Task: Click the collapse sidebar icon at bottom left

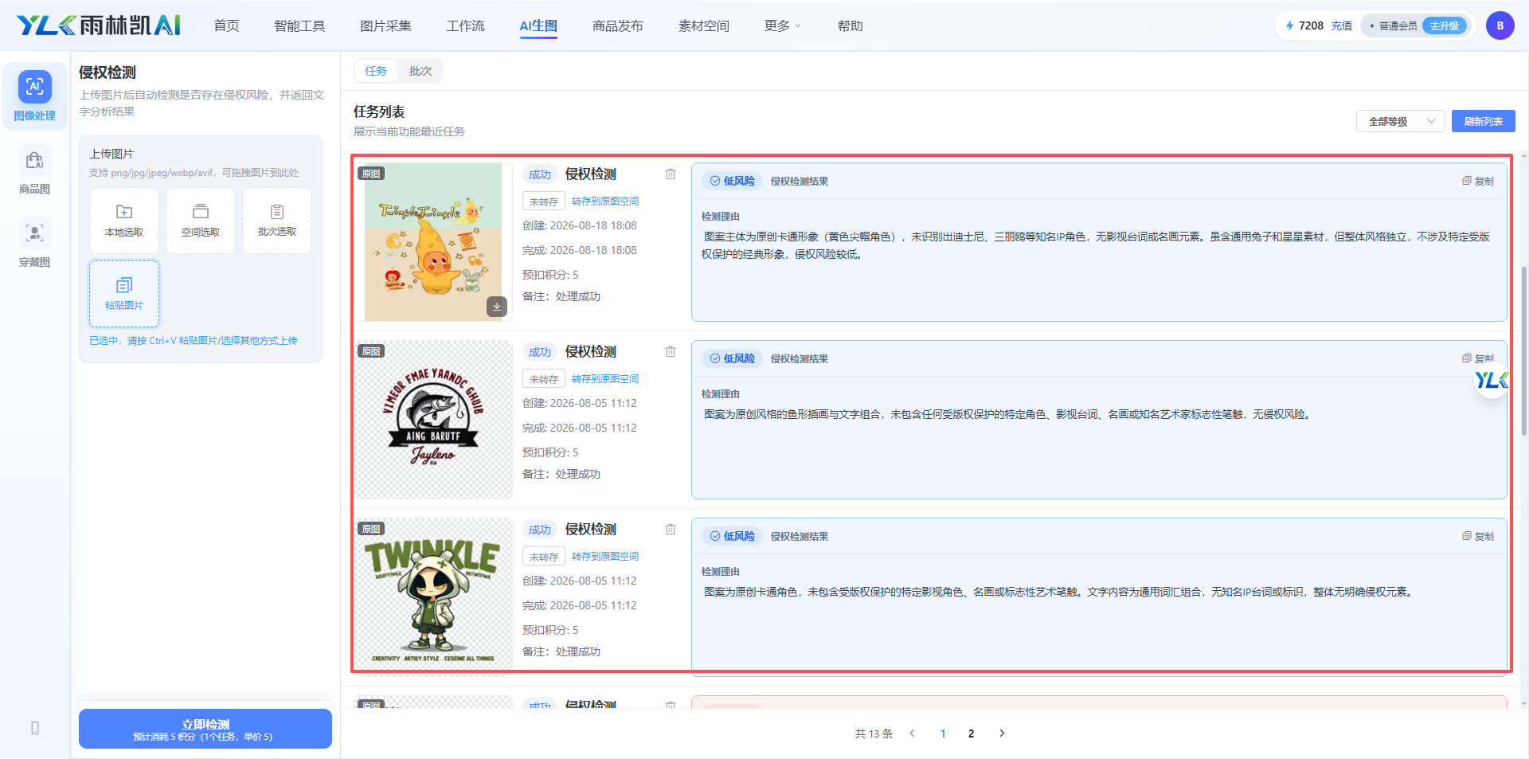Action: click(x=35, y=728)
